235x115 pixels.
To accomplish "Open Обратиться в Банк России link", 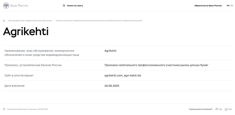I will [208, 6].
